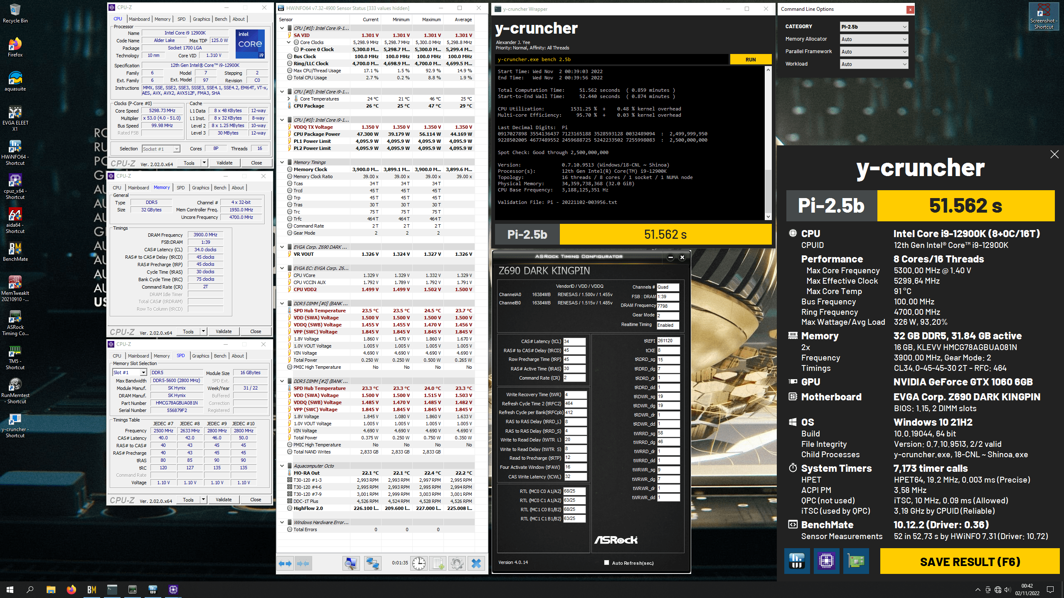Click y-cruncher output vertical scrollbar
Viewport: 1064px width, 598px height.
pyautogui.click(x=768, y=143)
